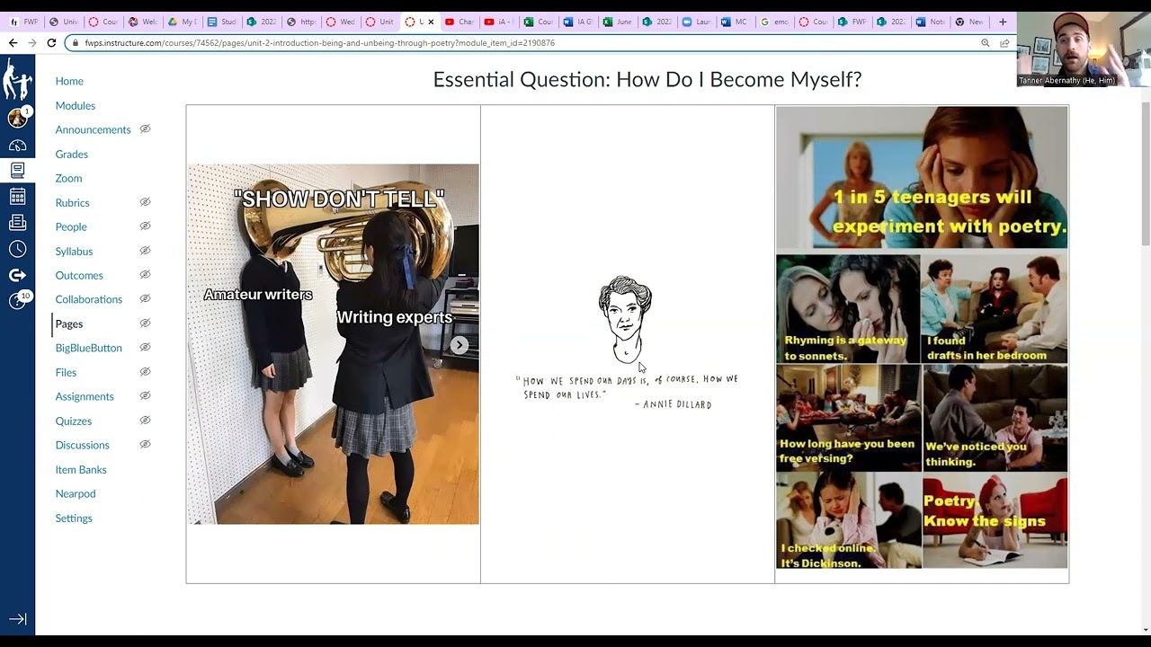1151x647 pixels.
Task: Open Settings course link
Action: point(74,518)
